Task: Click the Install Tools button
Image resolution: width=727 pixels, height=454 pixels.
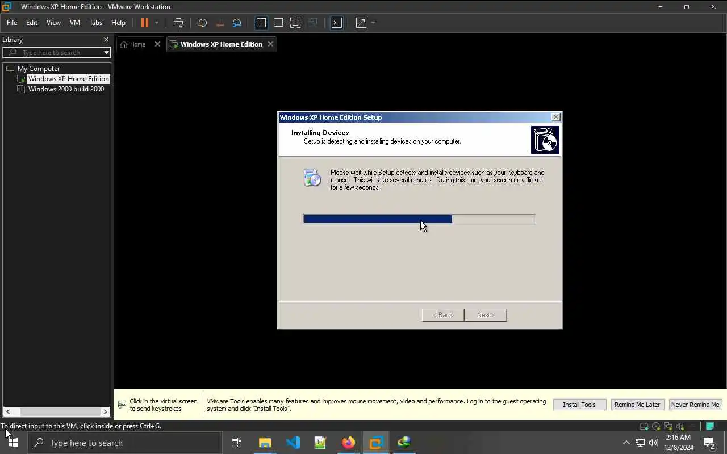Action: point(579,405)
